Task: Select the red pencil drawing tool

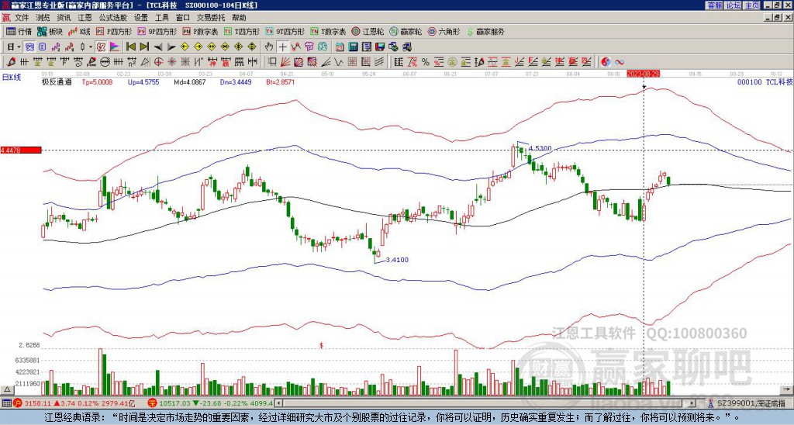Action: coord(11,62)
